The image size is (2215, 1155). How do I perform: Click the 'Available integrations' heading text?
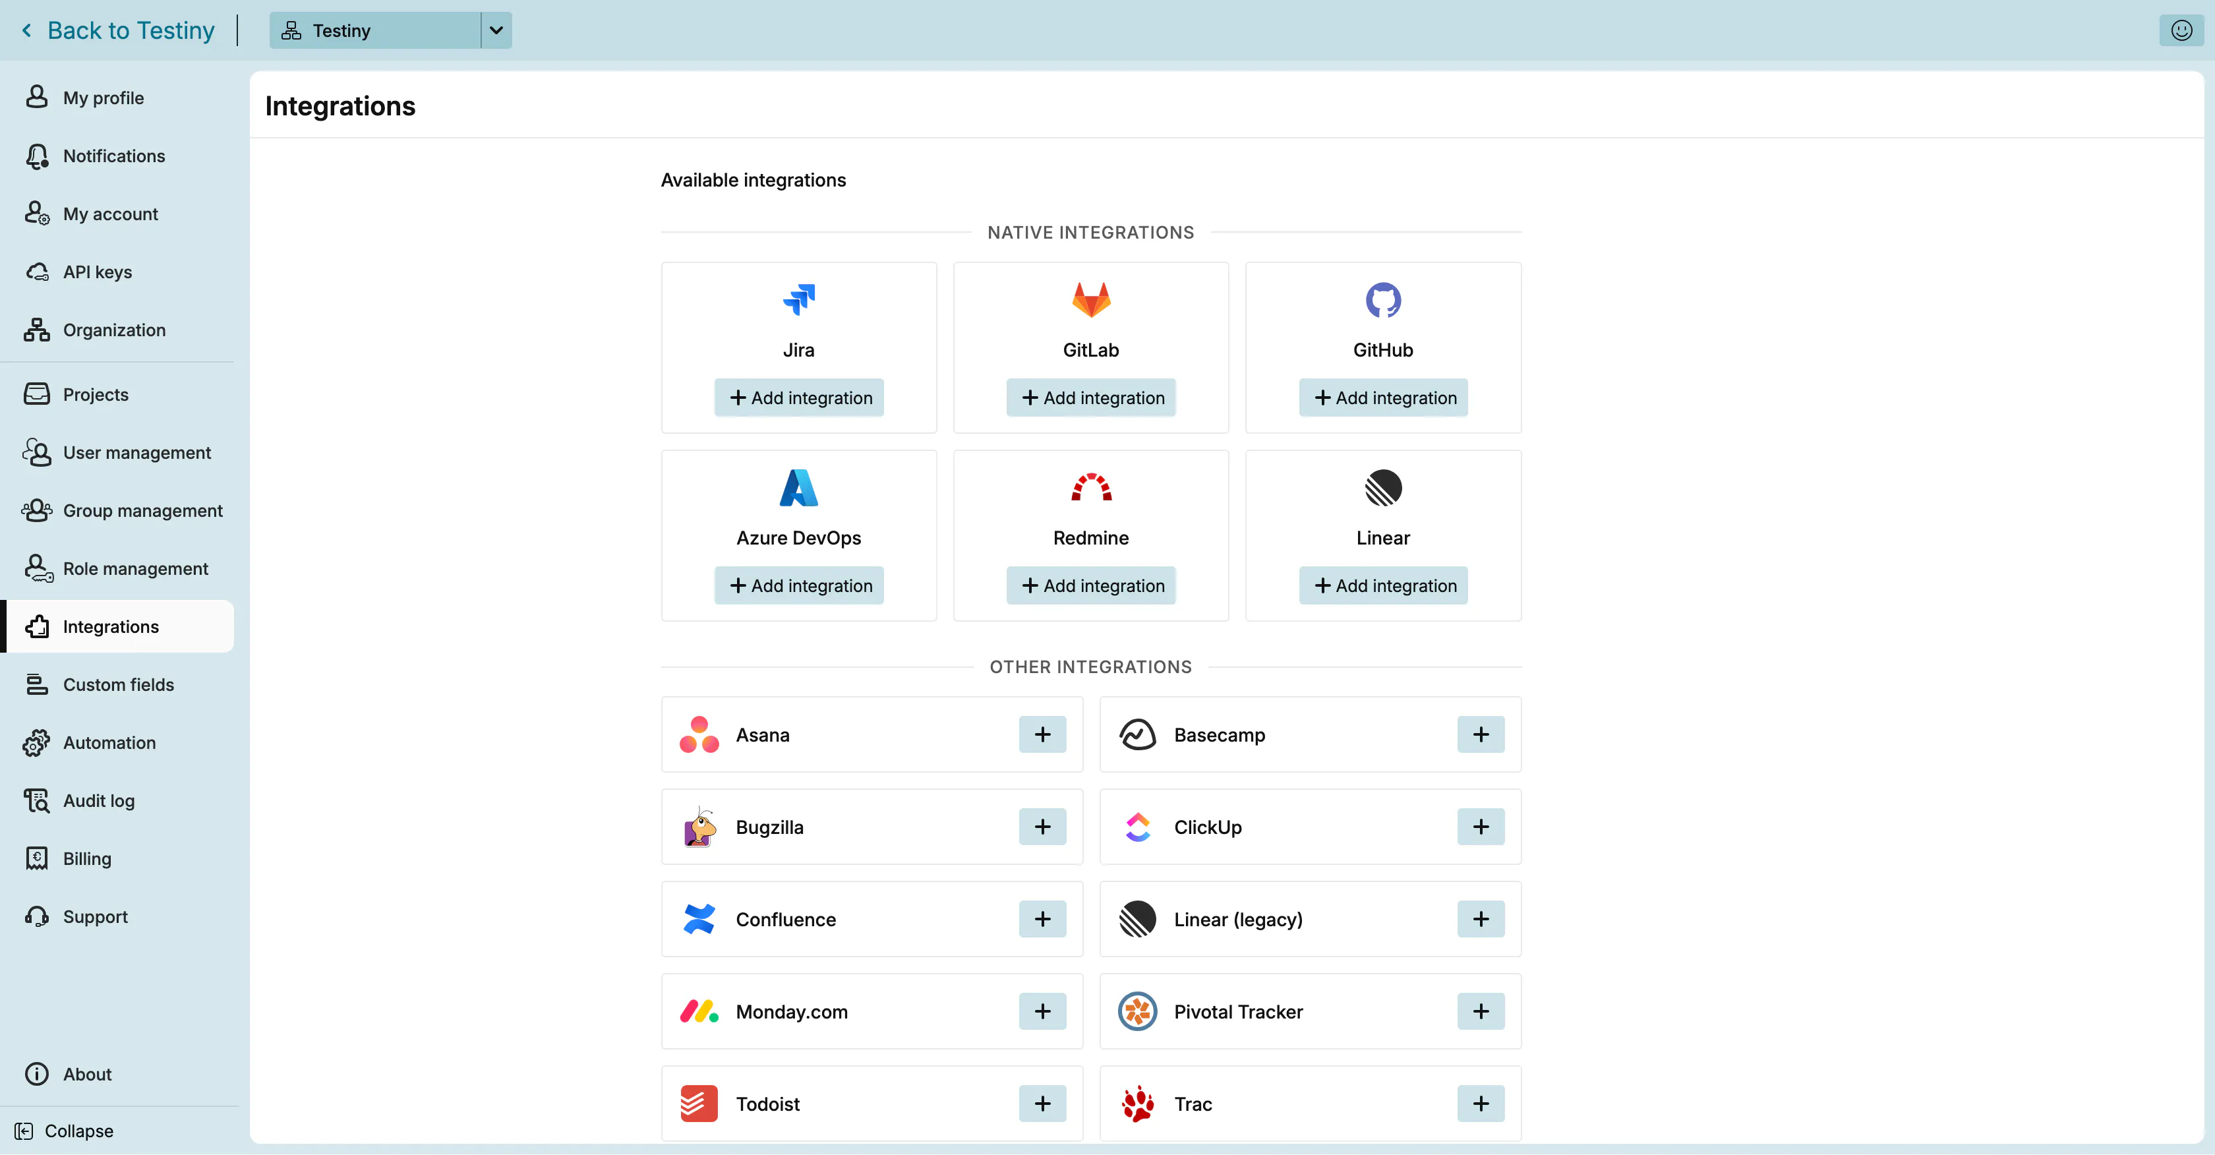[x=753, y=180]
